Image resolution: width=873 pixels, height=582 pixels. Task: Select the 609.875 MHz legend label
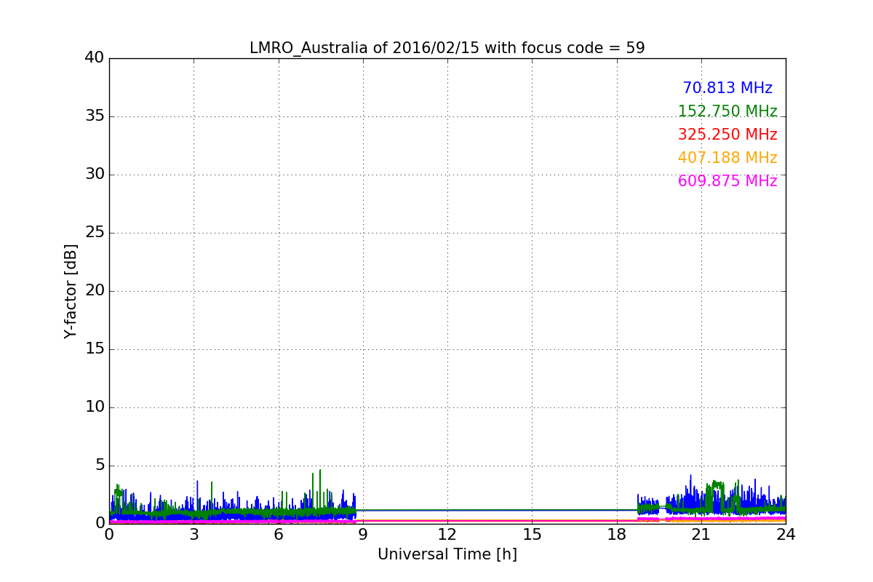(727, 181)
